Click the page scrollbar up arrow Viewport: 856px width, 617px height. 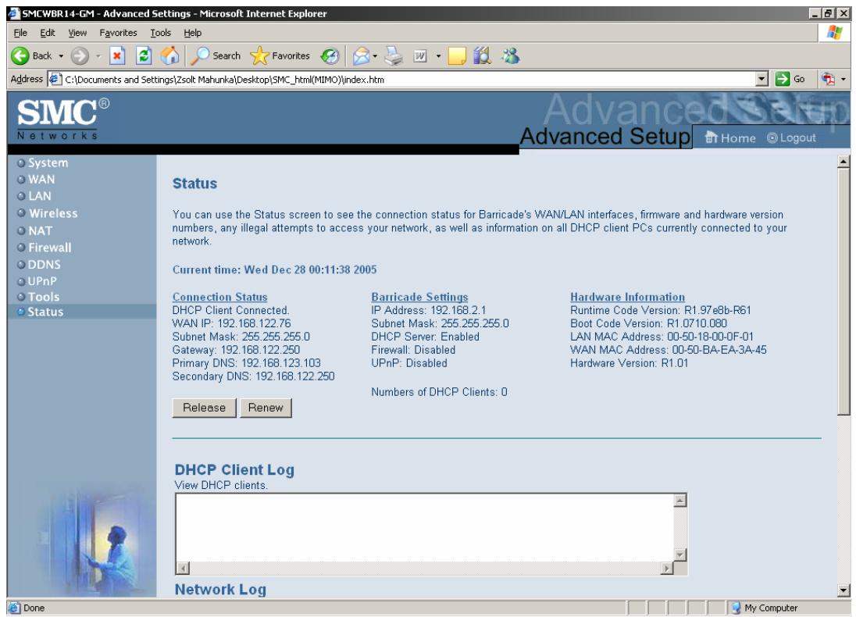844,162
